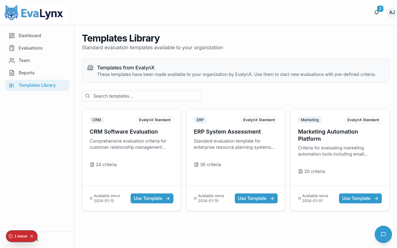The image size is (397, 248).
Task: Click the ERP System Assessment title
Action: tap(227, 132)
